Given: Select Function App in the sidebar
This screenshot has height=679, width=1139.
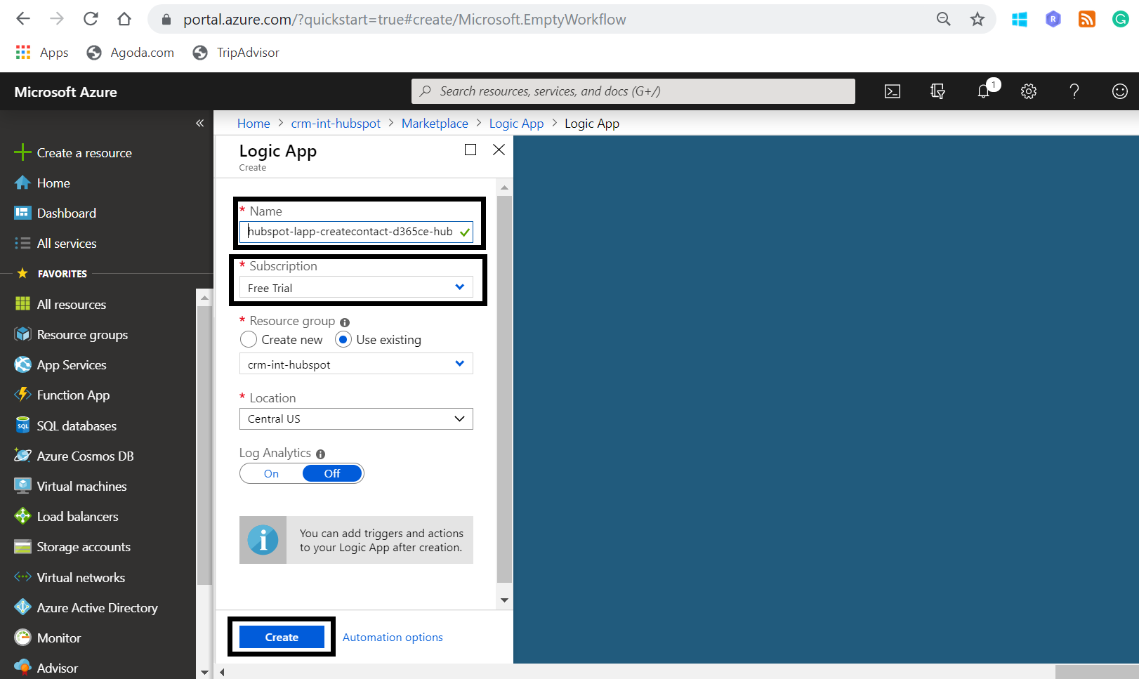Looking at the screenshot, I should (x=71, y=395).
